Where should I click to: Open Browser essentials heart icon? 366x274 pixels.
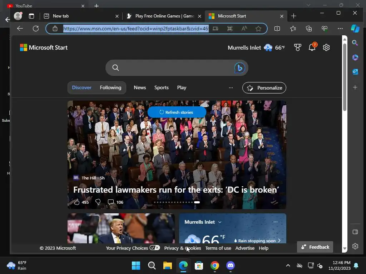click(x=325, y=29)
